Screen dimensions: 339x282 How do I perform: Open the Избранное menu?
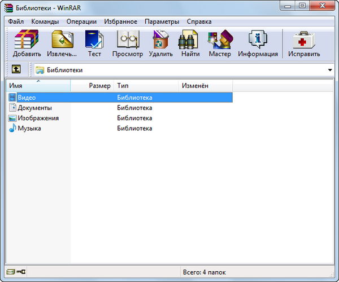point(120,21)
